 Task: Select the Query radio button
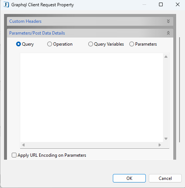point(18,44)
